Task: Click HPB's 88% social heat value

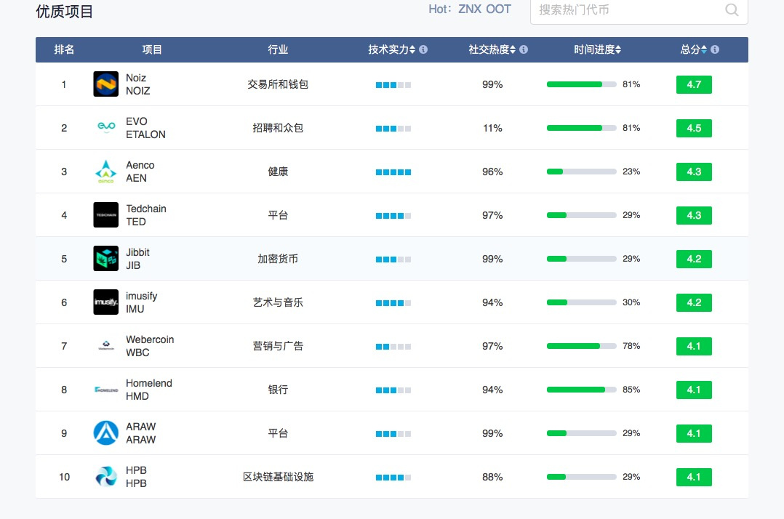Action: [492, 477]
